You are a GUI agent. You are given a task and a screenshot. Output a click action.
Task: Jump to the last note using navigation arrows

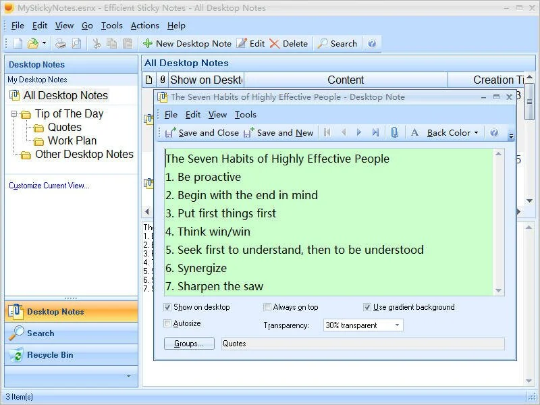(375, 132)
